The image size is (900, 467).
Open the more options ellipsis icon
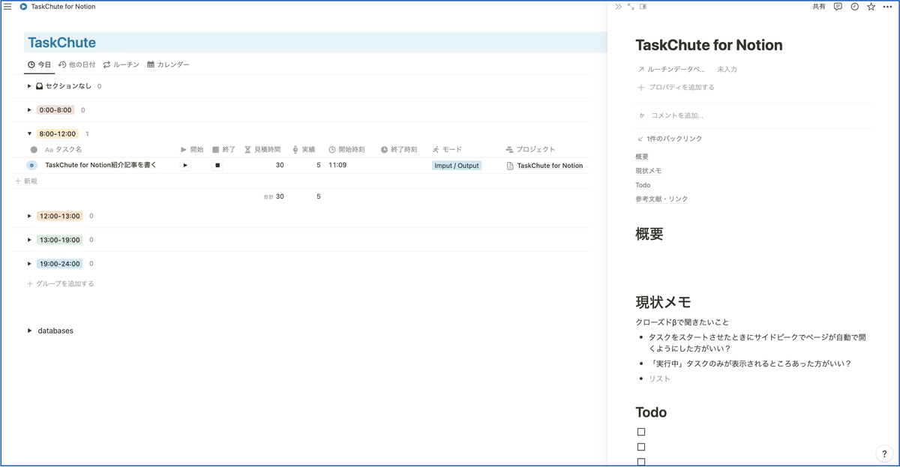[888, 6]
